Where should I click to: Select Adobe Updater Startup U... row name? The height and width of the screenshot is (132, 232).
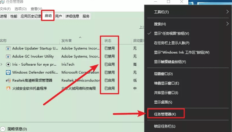(x=35, y=48)
